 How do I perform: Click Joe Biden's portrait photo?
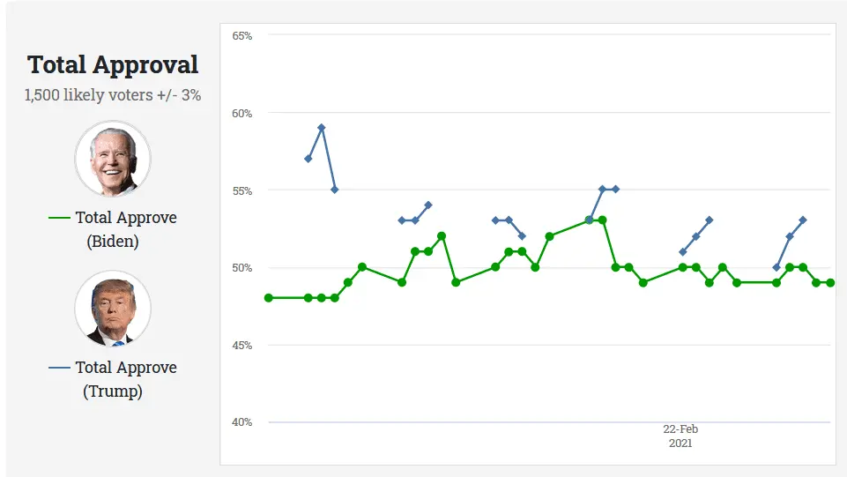click(x=113, y=160)
